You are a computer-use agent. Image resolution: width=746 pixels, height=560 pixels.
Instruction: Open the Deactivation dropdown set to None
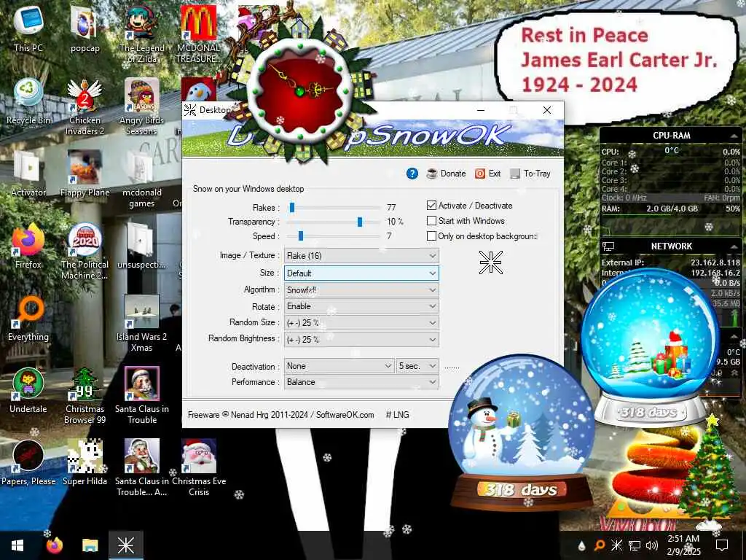[339, 366]
